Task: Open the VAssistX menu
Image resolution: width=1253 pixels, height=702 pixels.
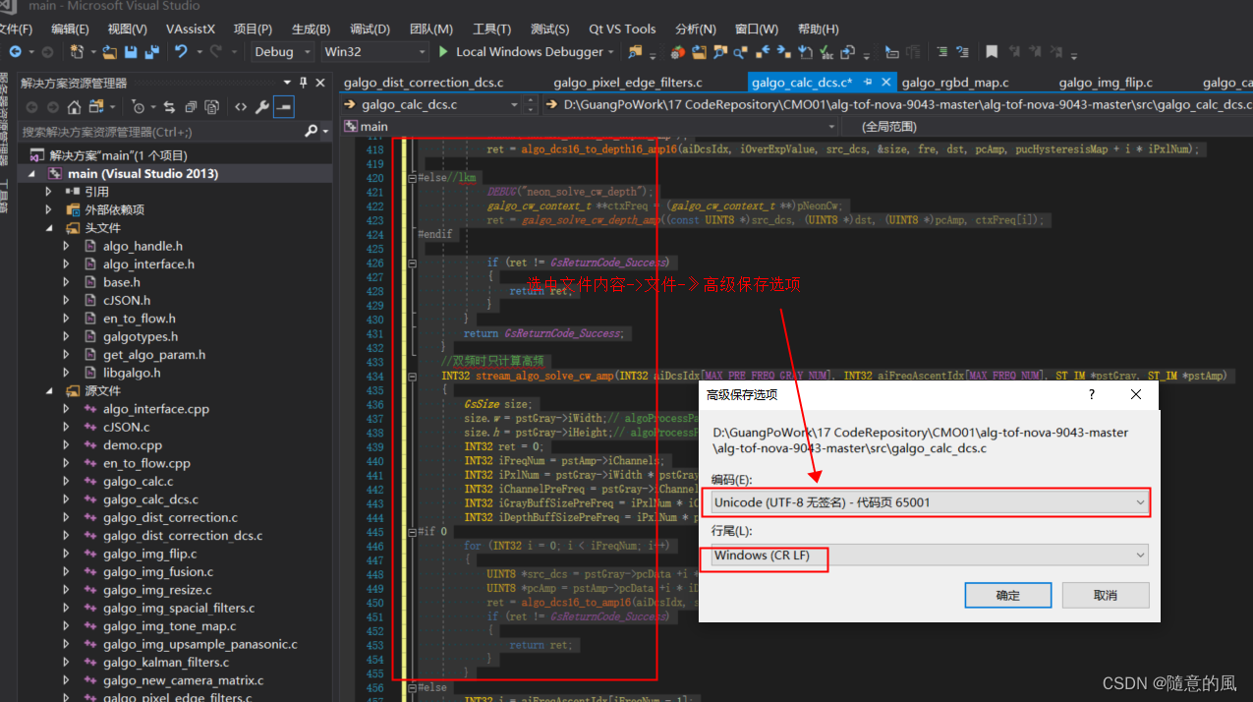Action: click(x=191, y=29)
